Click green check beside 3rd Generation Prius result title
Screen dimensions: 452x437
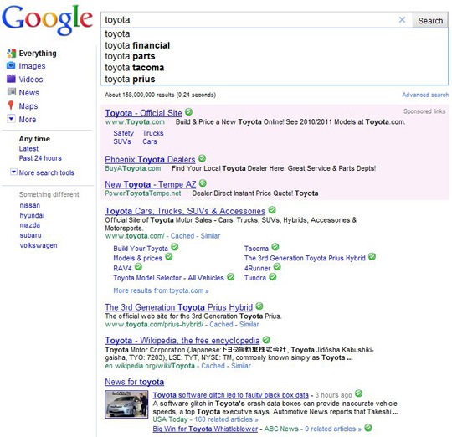click(259, 306)
